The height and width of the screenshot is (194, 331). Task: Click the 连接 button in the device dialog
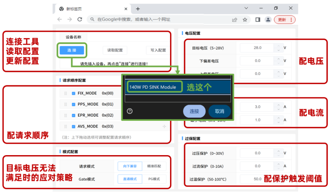pos(194,111)
